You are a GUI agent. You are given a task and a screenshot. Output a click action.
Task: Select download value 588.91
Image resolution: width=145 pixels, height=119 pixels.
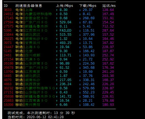pos(89,96)
